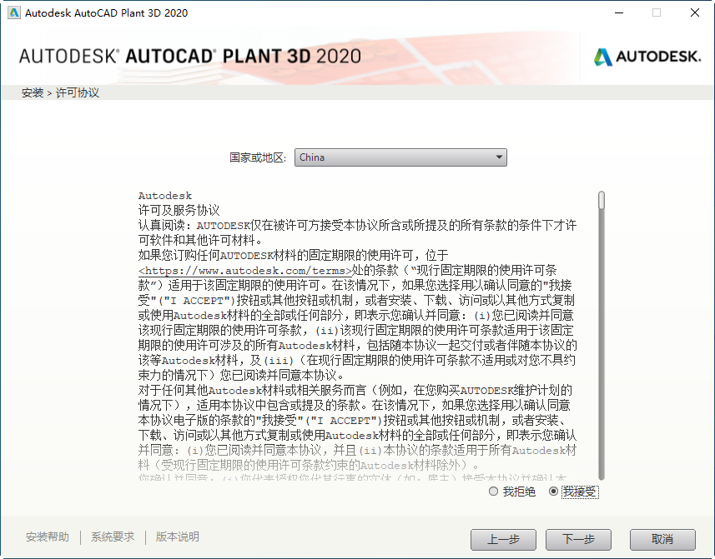Open the 国家或地区 China dropdown

tap(400, 157)
